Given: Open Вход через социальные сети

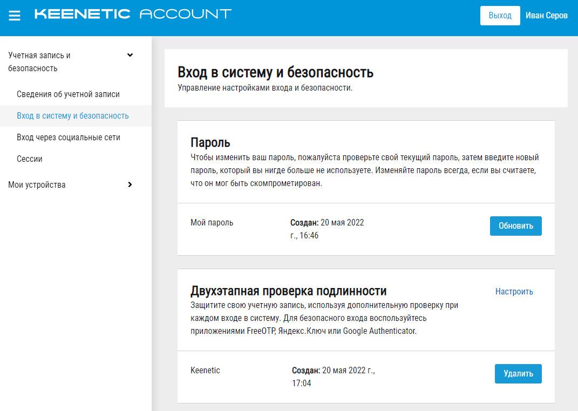Looking at the screenshot, I should coord(69,138).
